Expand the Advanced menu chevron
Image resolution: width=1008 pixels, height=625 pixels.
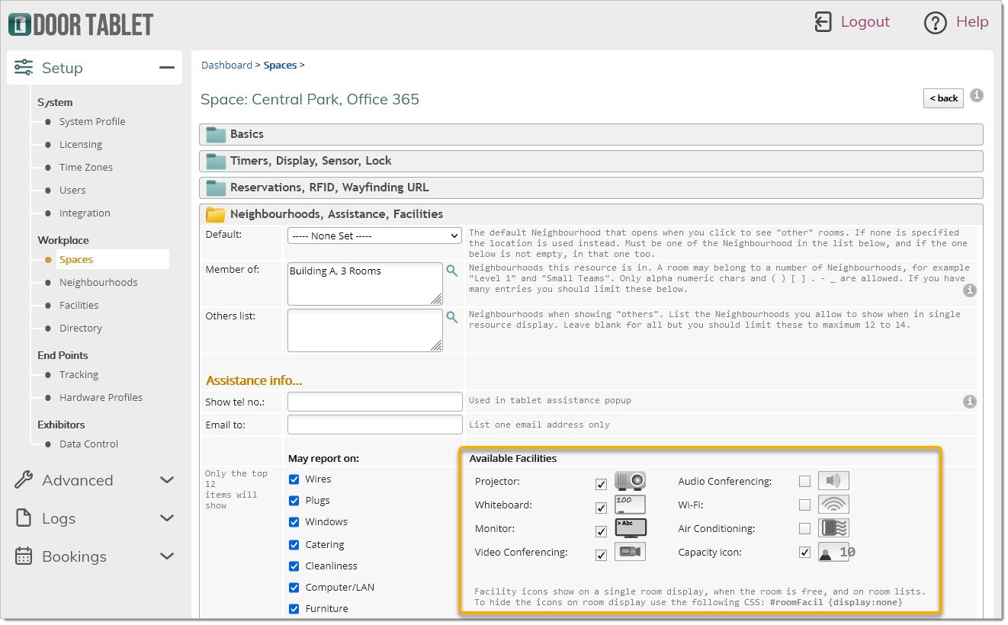click(x=167, y=480)
